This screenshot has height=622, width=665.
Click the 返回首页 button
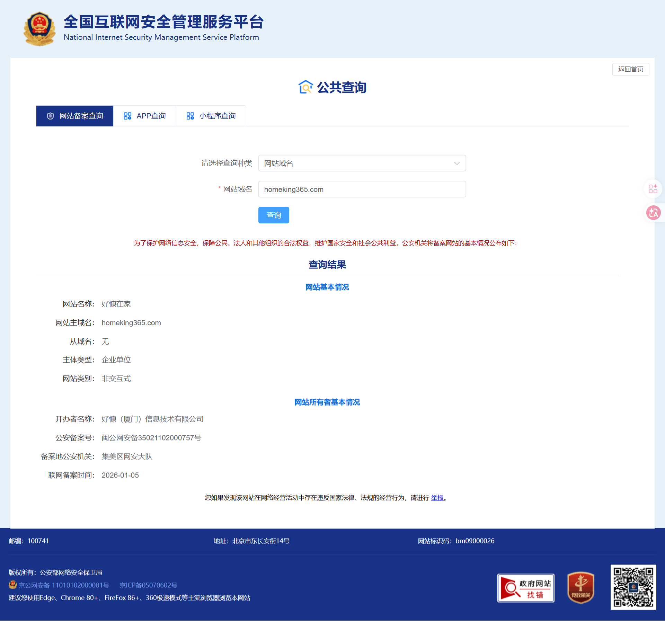coord(630,69)
